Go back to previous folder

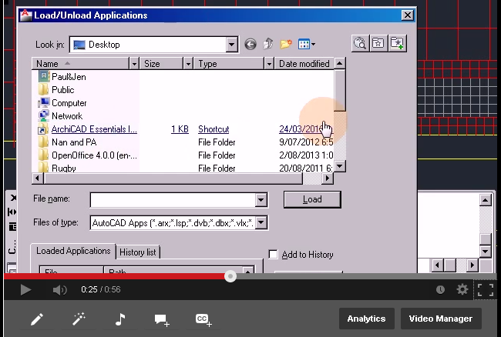(250, 45)
